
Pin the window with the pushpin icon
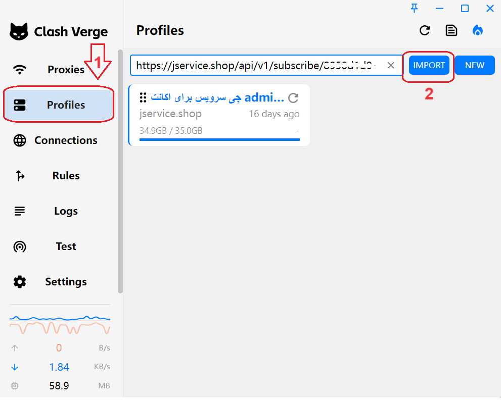coord(415,8)
